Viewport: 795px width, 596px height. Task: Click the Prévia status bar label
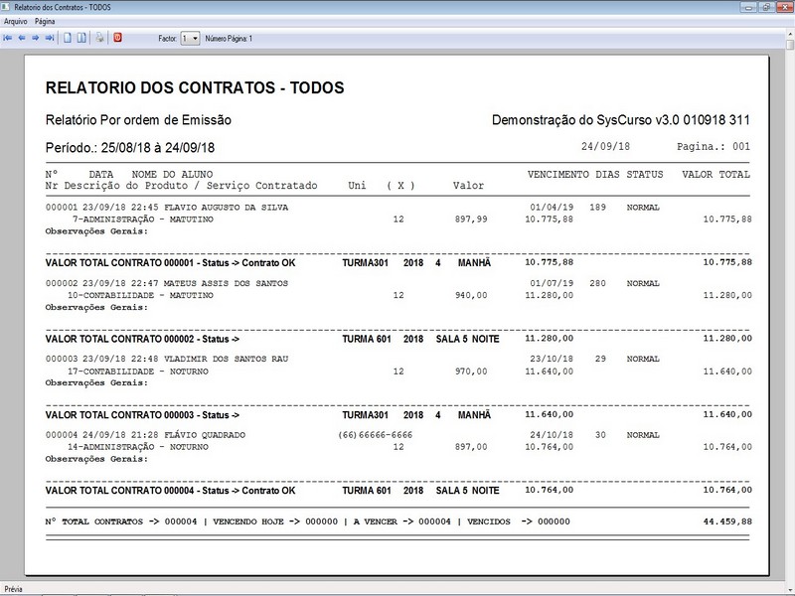coord(14,589)
